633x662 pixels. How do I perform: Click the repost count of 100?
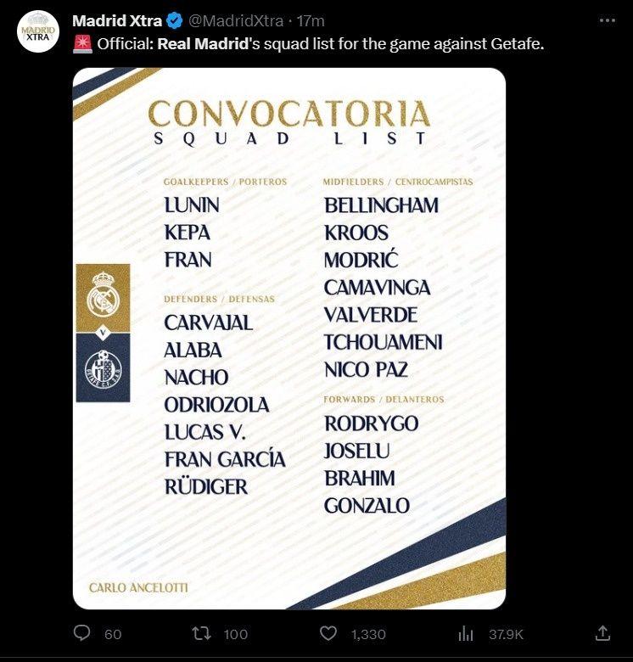(236, 634)
